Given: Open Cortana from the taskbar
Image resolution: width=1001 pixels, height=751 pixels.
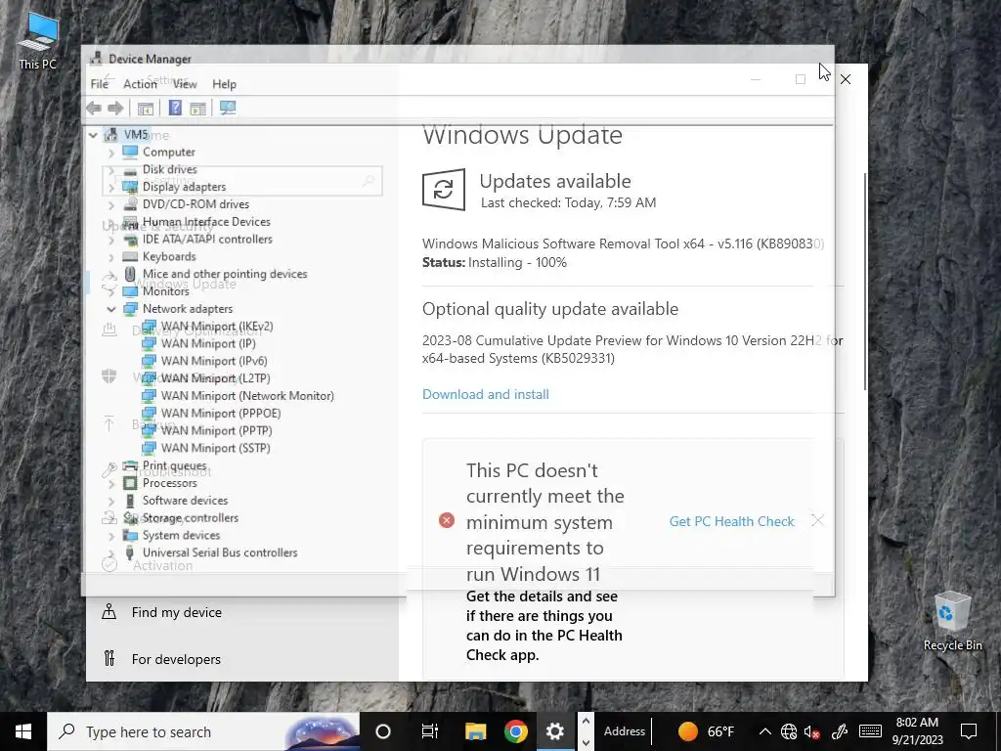Looking at the screenshot, I should tap(383, 731).
